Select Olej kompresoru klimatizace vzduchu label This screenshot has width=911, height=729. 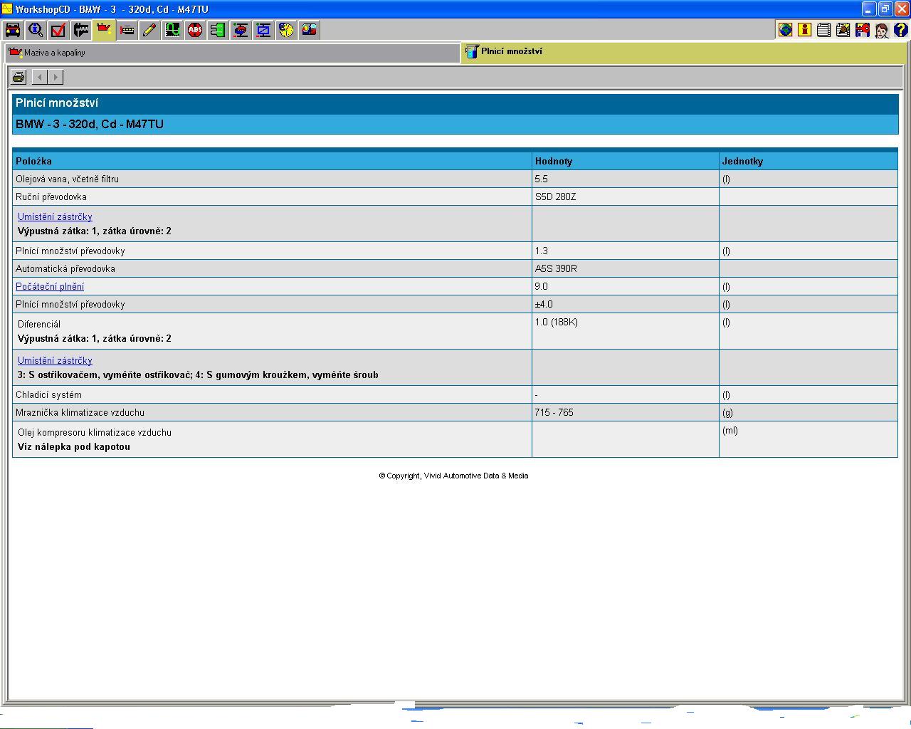tap(95, 432)
